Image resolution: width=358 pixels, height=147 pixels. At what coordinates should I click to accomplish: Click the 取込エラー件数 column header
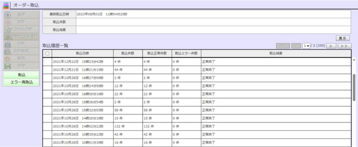pyautogui.click(x=186, y=53)
